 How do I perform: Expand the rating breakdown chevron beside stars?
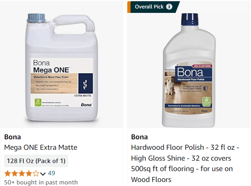pyautogui.click(x=43, y=174)
